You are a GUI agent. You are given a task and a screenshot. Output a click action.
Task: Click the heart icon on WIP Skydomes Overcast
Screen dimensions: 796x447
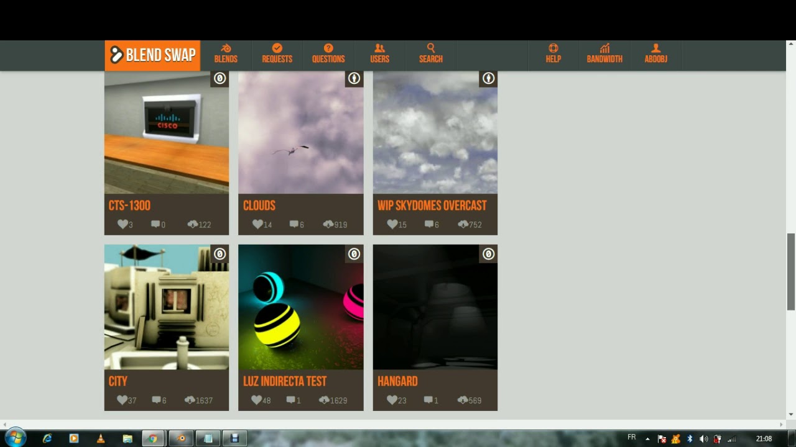coord(392,224)
